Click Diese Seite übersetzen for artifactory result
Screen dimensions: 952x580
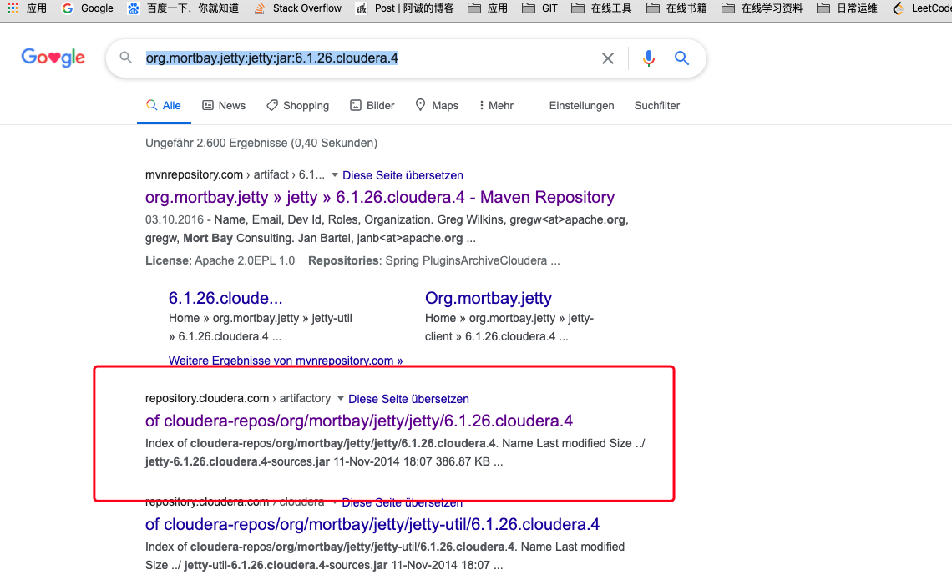(x=408, y=399)
